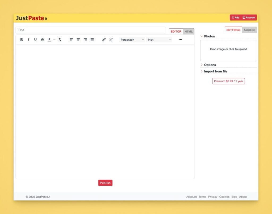Toggle italic text formatting
Viewport: 272px width, 214px height.
click(x=28, y=40)
